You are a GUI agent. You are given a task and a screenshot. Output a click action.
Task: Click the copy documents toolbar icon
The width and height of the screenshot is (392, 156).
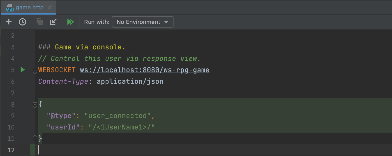(40, 22)
